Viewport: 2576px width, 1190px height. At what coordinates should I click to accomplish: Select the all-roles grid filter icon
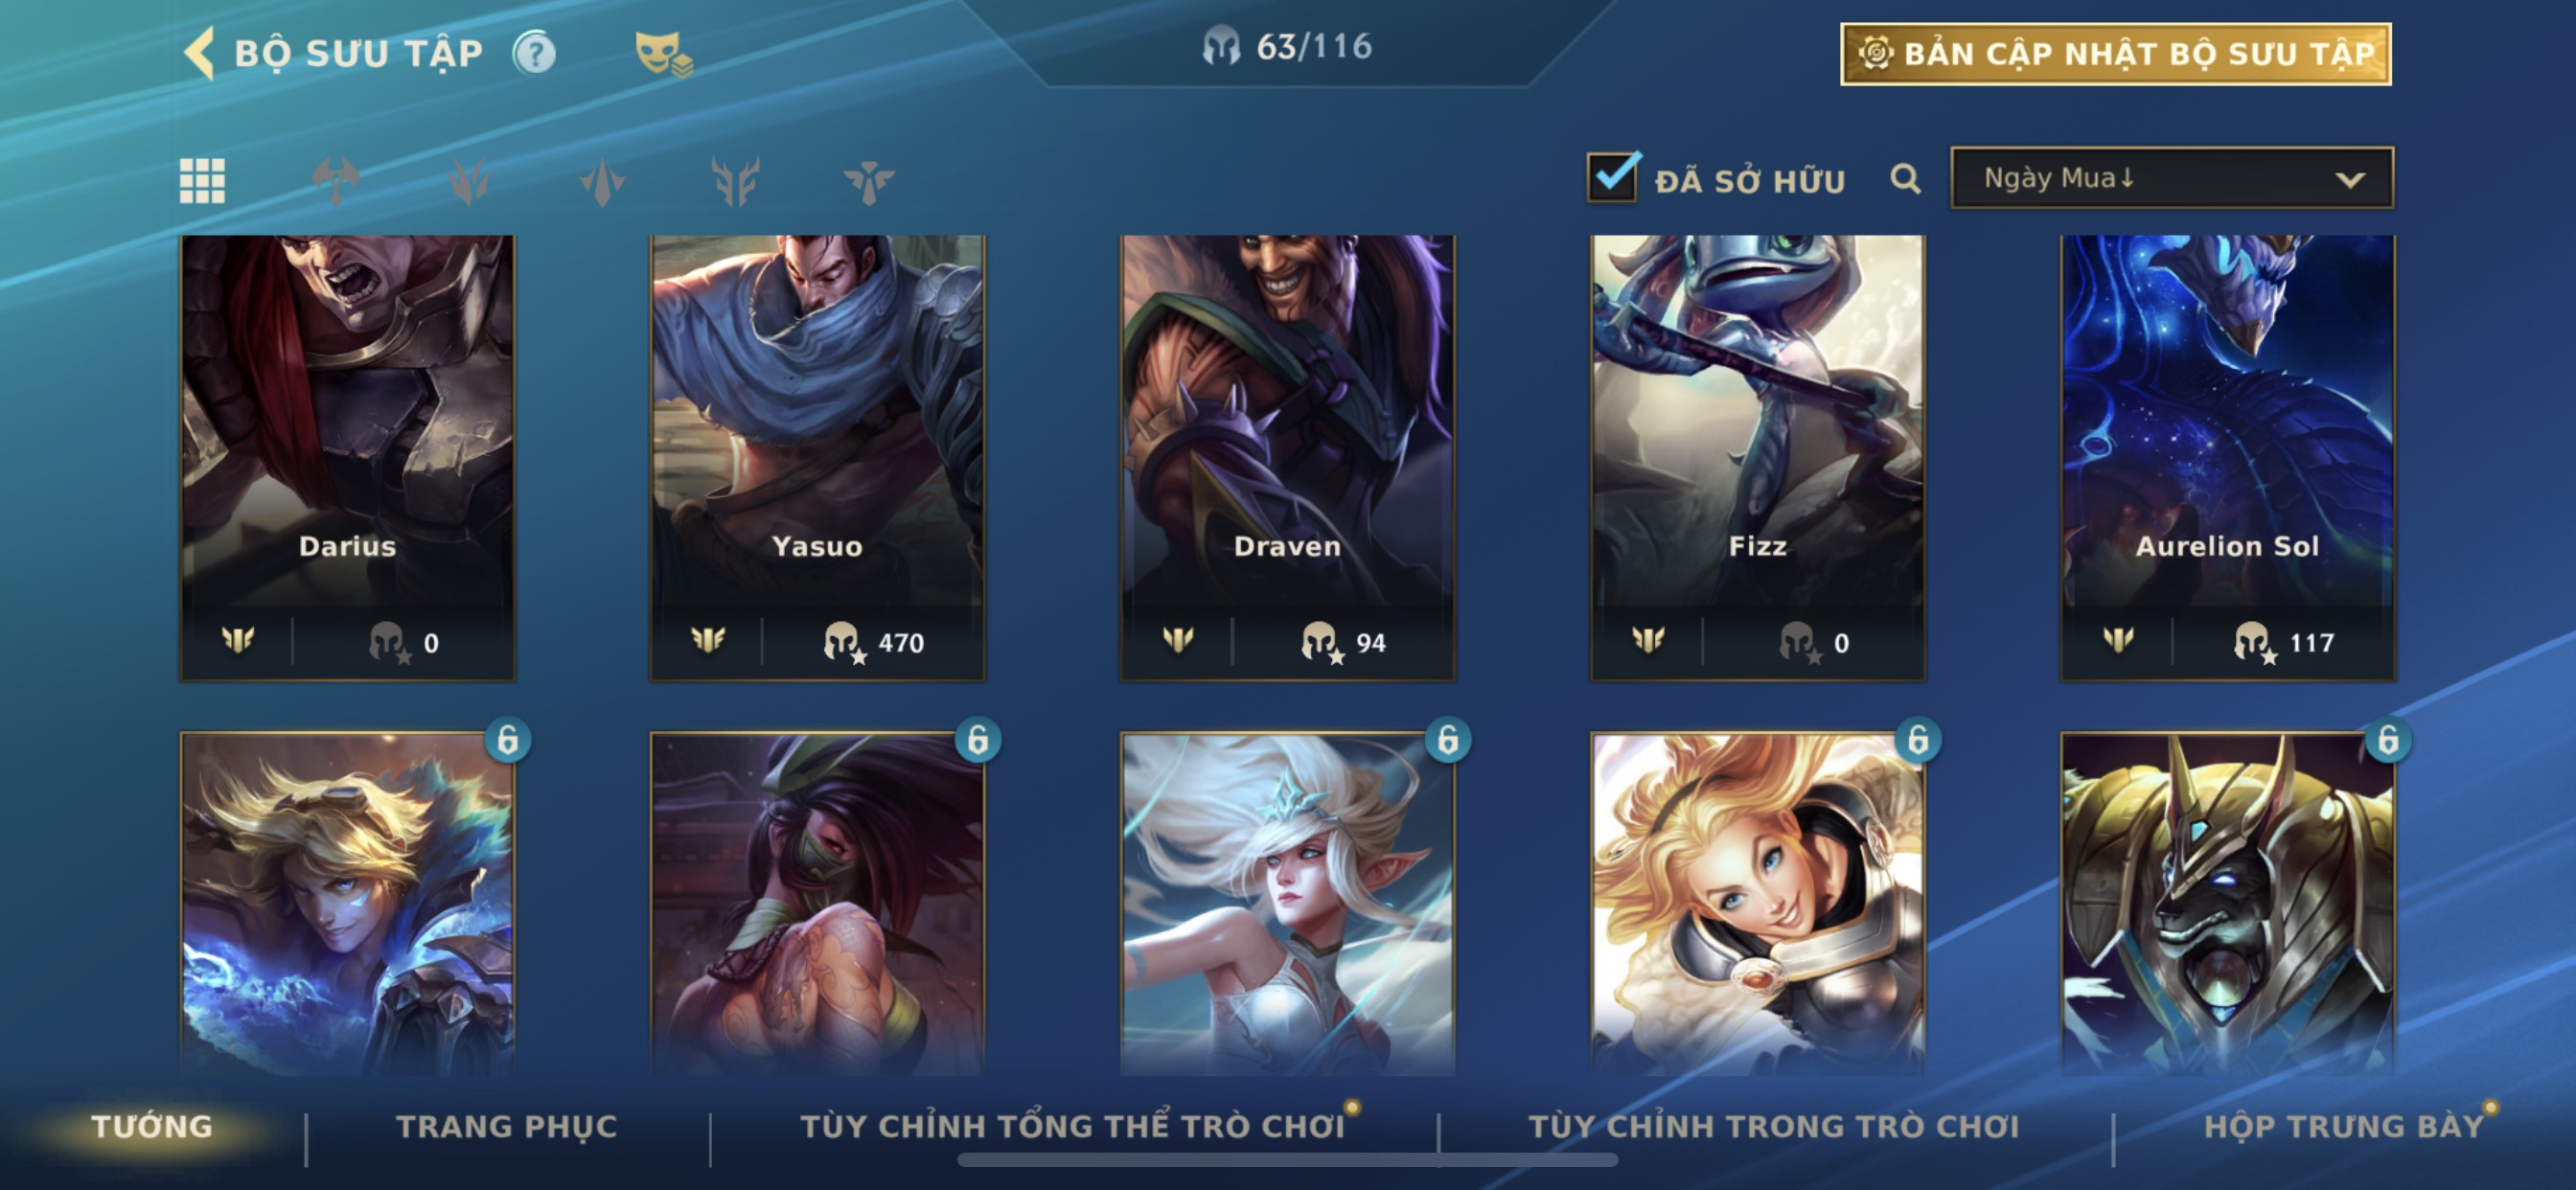click(202, 181)
